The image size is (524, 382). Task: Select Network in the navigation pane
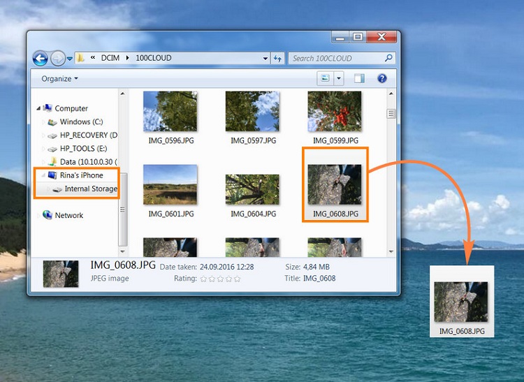tap(68, 215)
